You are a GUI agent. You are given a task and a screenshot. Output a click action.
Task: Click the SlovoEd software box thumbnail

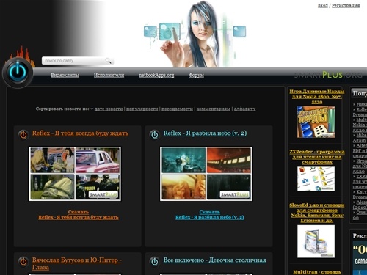click(x=316, y=241)
